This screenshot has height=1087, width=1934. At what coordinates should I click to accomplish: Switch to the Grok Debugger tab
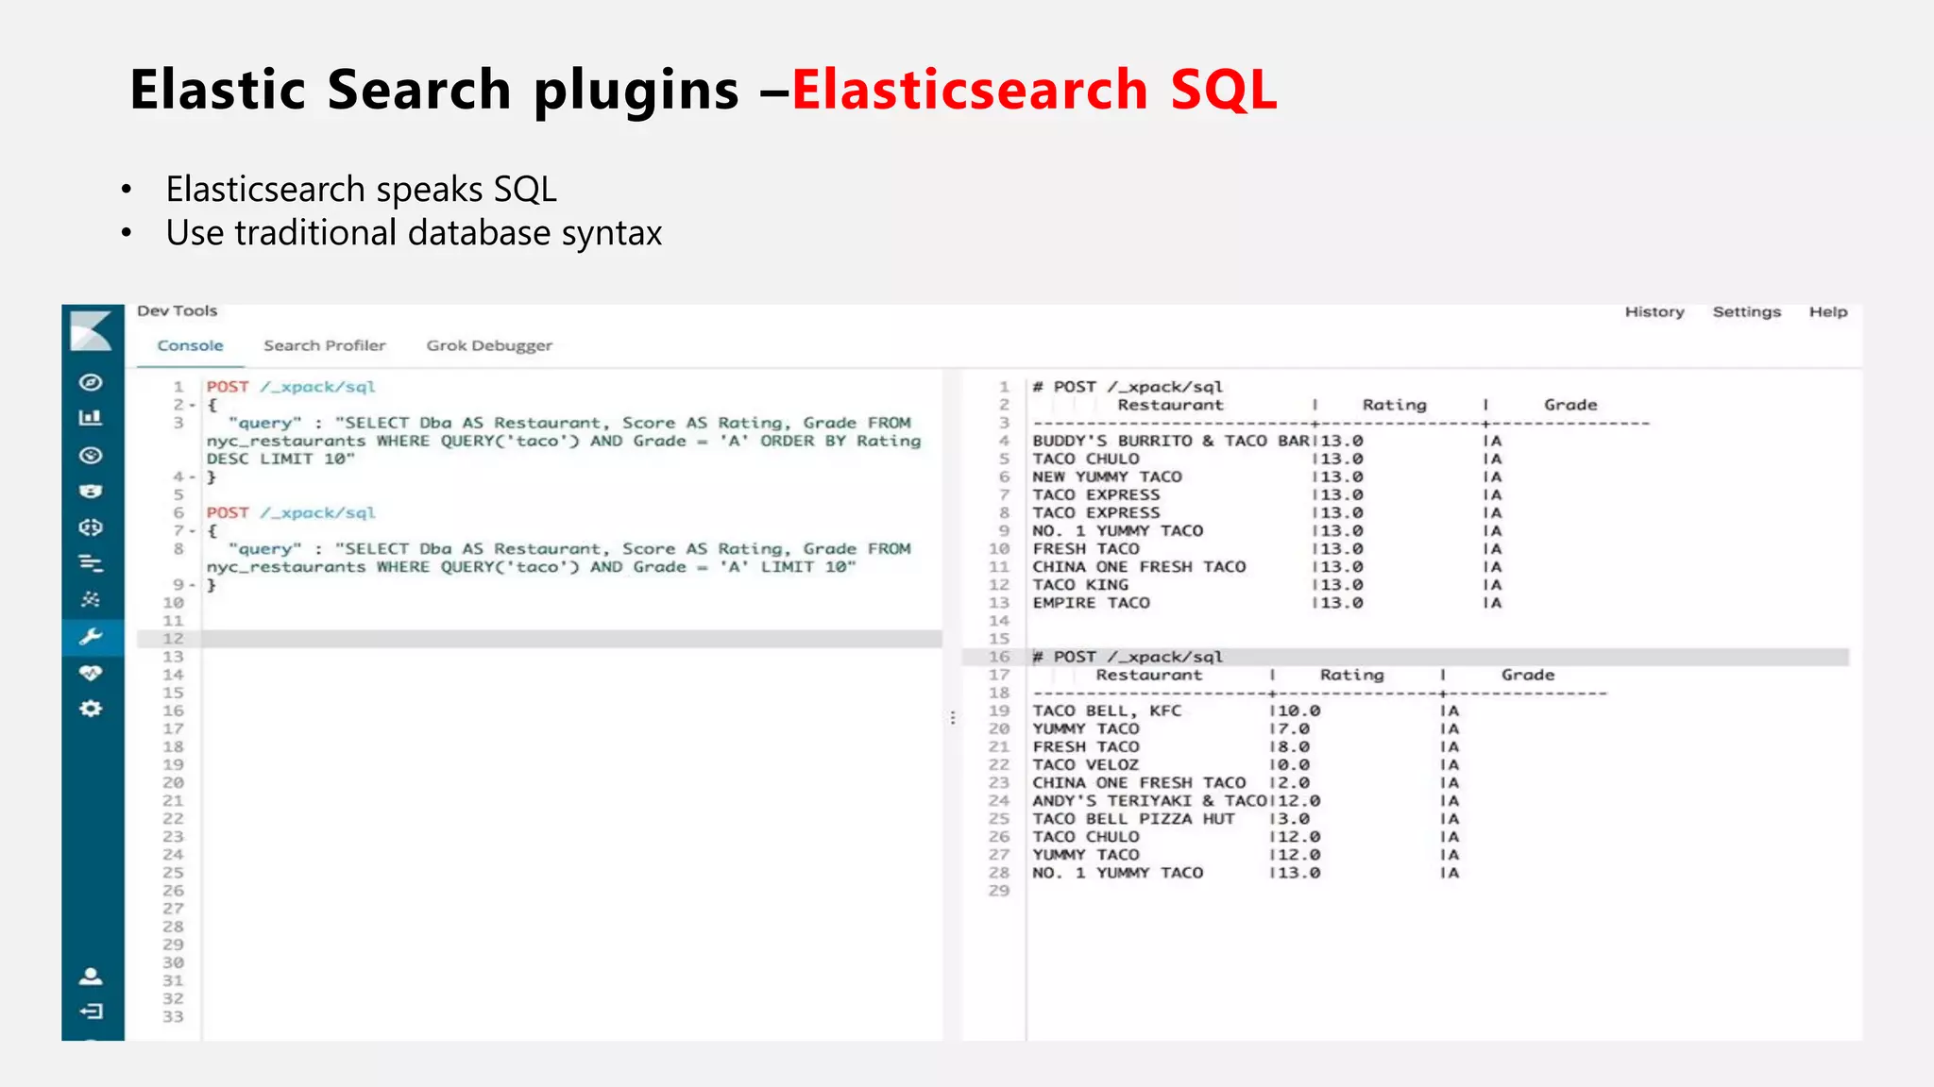(x=489, y=345)
